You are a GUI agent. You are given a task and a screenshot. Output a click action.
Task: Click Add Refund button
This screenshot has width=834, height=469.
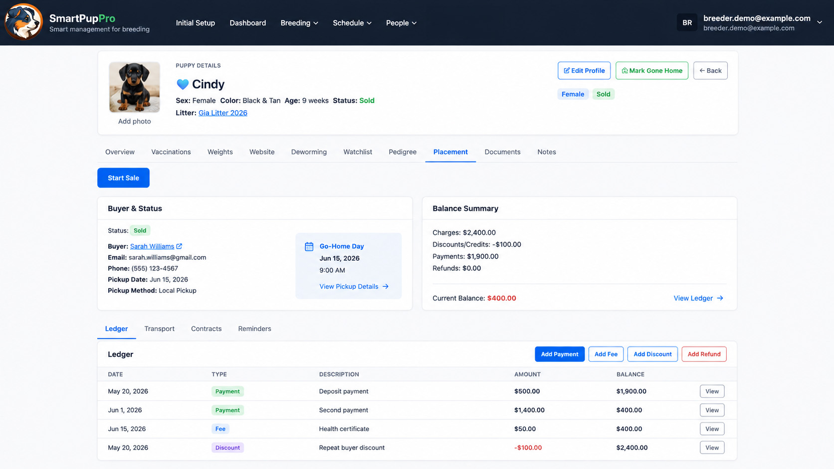pyautogui.click(x=704, y=354)
